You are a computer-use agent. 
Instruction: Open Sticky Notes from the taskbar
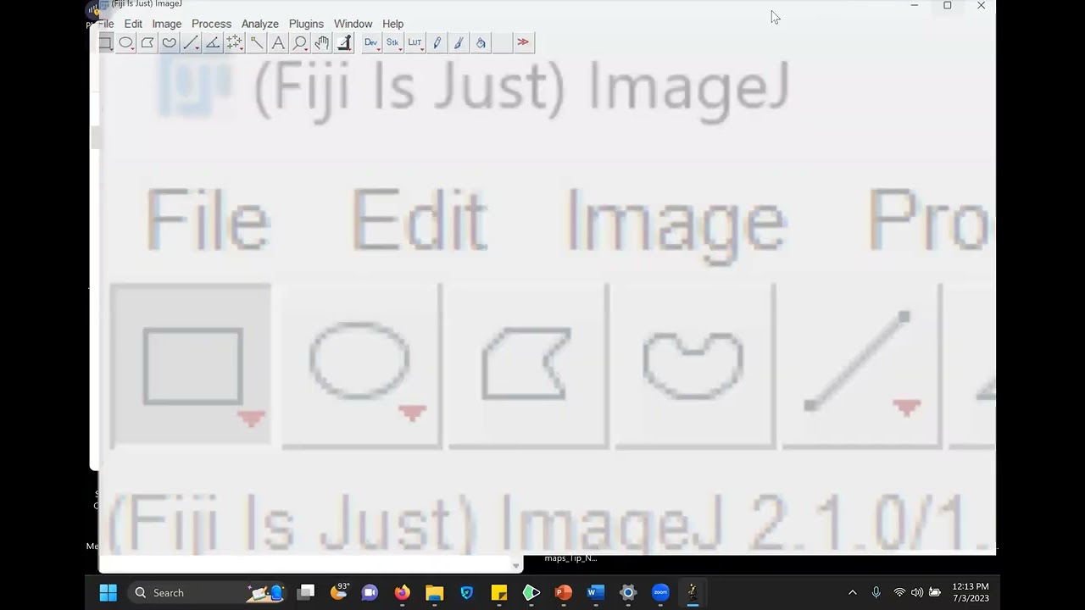(x=499, y=592)
